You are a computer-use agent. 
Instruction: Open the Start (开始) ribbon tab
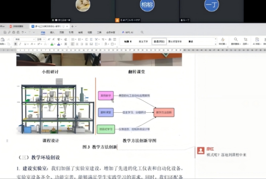point(43,32)
